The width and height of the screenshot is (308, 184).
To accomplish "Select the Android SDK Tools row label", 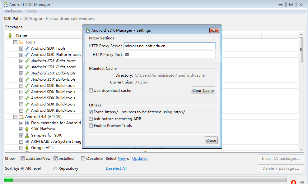I will [48, 48].
